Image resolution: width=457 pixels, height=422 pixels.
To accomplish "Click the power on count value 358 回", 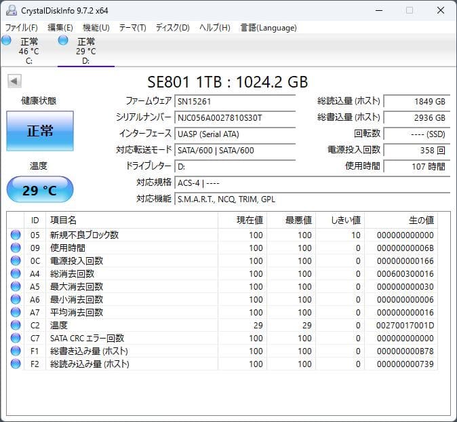I will click(417, 150).
